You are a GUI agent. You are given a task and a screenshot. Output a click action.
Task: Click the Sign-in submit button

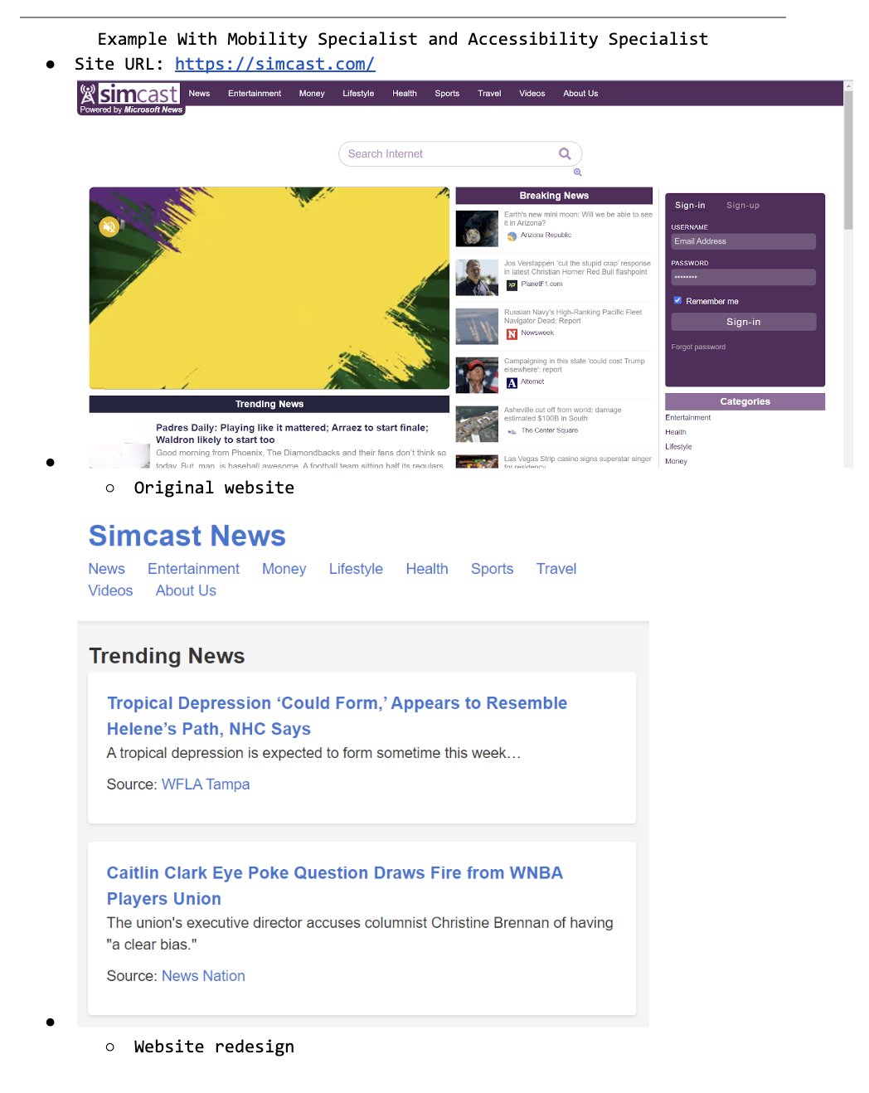[x=743, y=322]
